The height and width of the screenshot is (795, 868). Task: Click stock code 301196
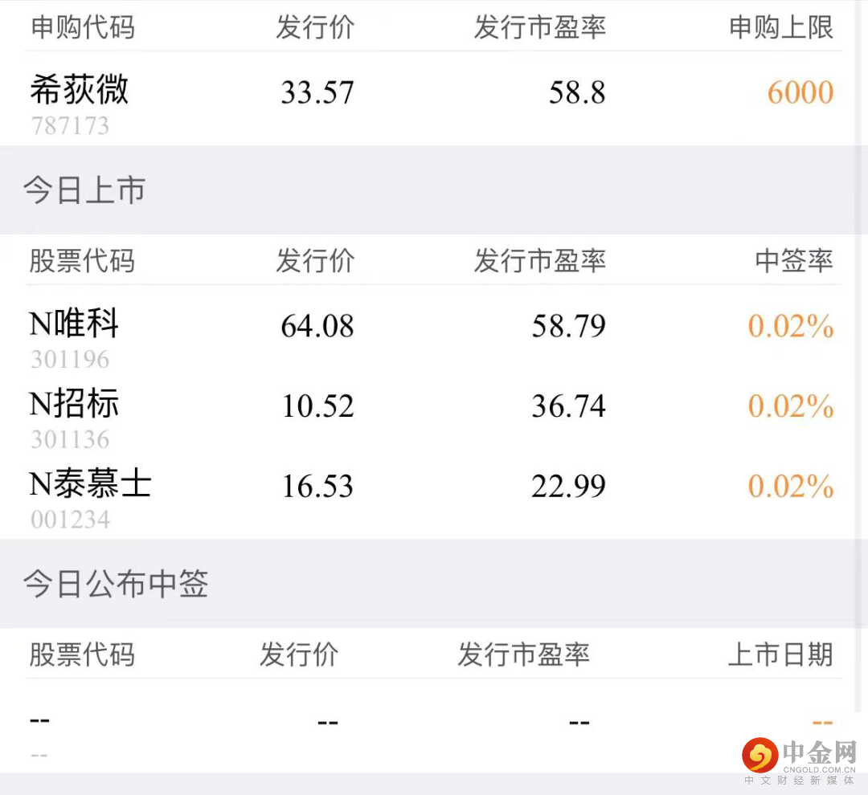point(70,359)
